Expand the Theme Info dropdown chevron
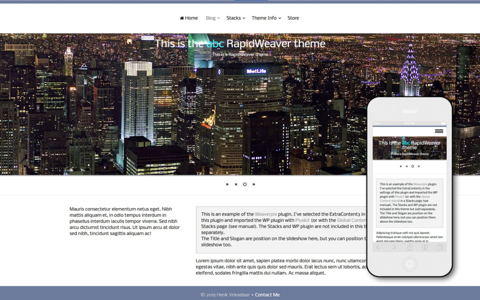This screenshot has width=480, height=300. click(280, 18)
